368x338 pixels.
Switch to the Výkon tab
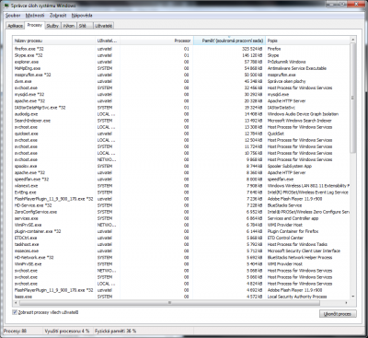(69, 26)
